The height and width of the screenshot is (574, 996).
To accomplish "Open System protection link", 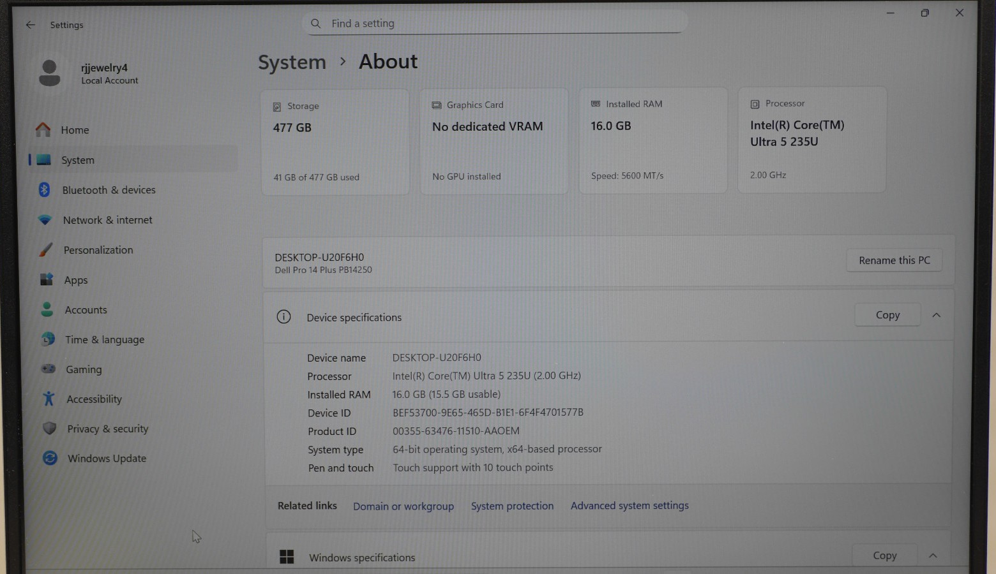I will [x=512, y=506].
